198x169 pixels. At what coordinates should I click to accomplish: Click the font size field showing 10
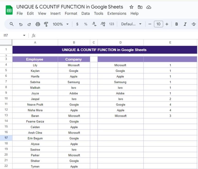[x=158, y=24]
